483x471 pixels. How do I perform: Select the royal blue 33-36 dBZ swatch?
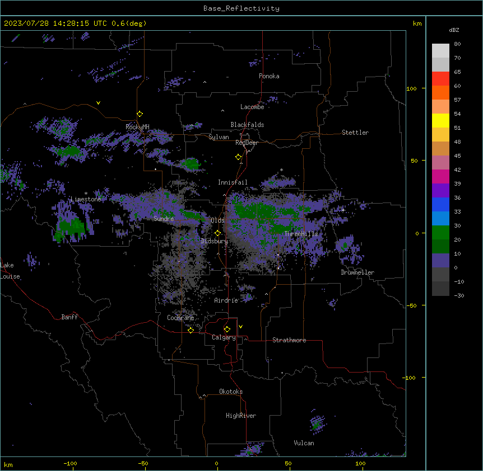(440, 204)
